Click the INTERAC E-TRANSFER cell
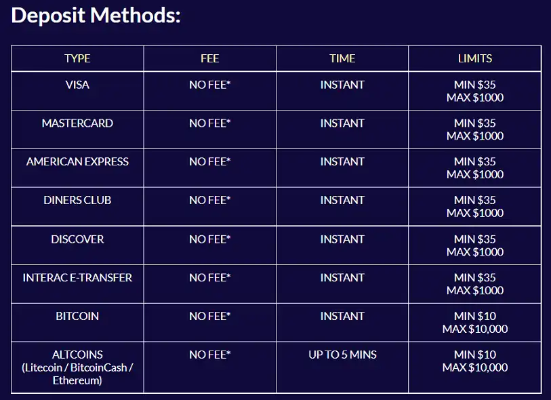 click(77, 278)
